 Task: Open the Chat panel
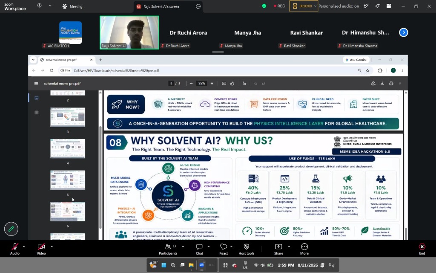[x=199, y=249]
